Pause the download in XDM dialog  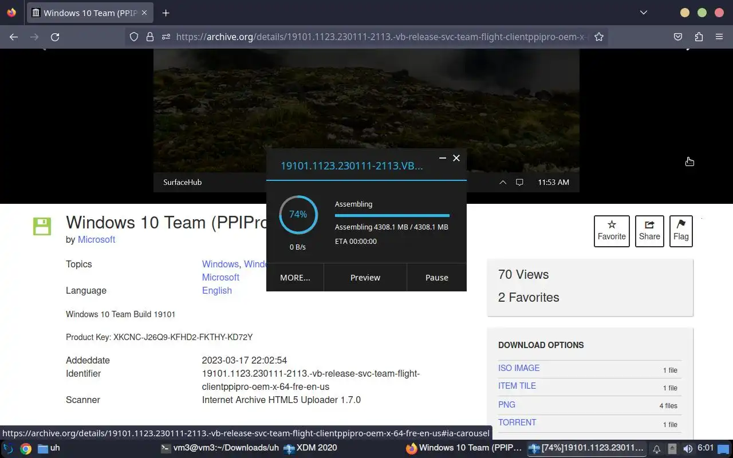[x=437, y=277]
